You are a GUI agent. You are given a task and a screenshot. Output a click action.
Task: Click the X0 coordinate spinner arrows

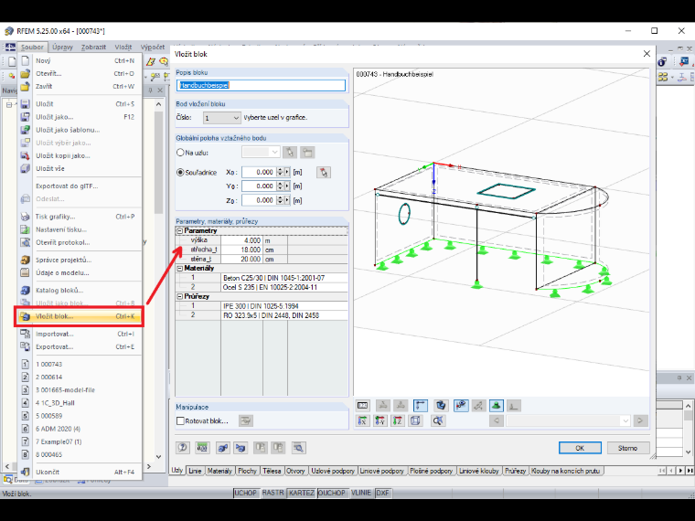[x=280, y=172]
